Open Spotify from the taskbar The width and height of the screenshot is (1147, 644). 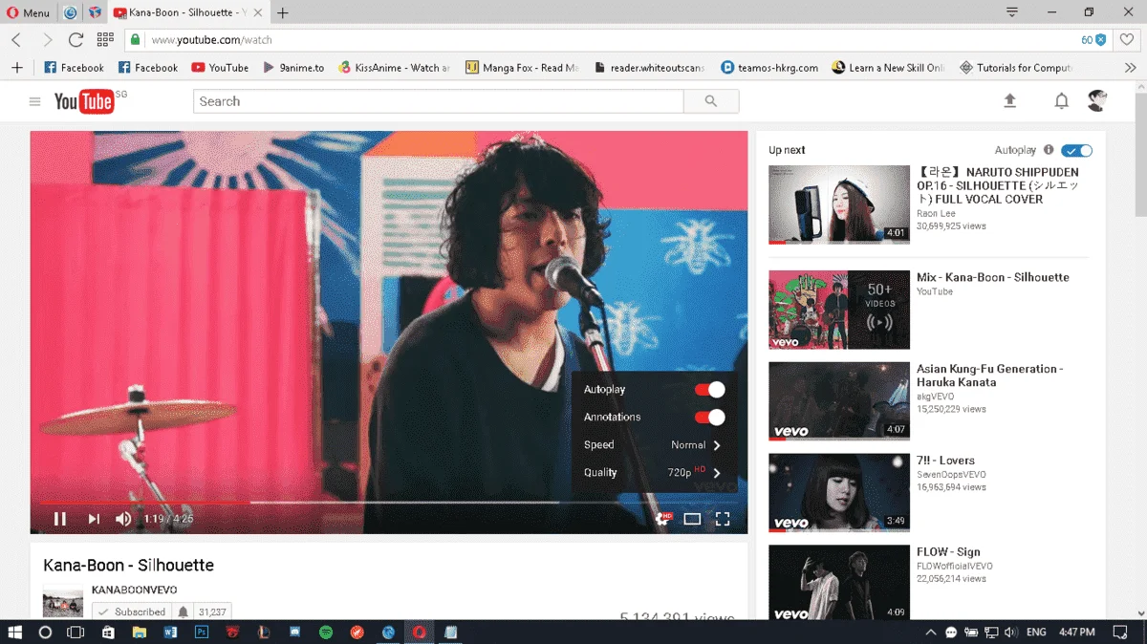tap(326, 632)
